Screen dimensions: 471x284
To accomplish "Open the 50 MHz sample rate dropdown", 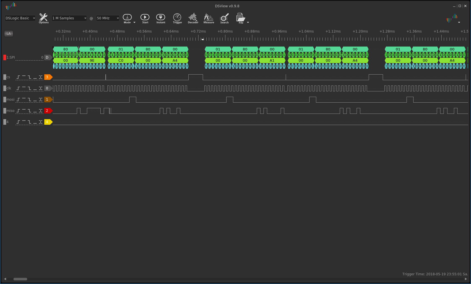I will pyautogui.click(x=108, y=18).
